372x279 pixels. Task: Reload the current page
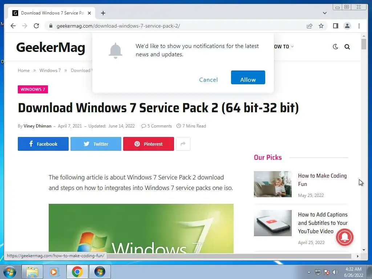click(36, 26)
